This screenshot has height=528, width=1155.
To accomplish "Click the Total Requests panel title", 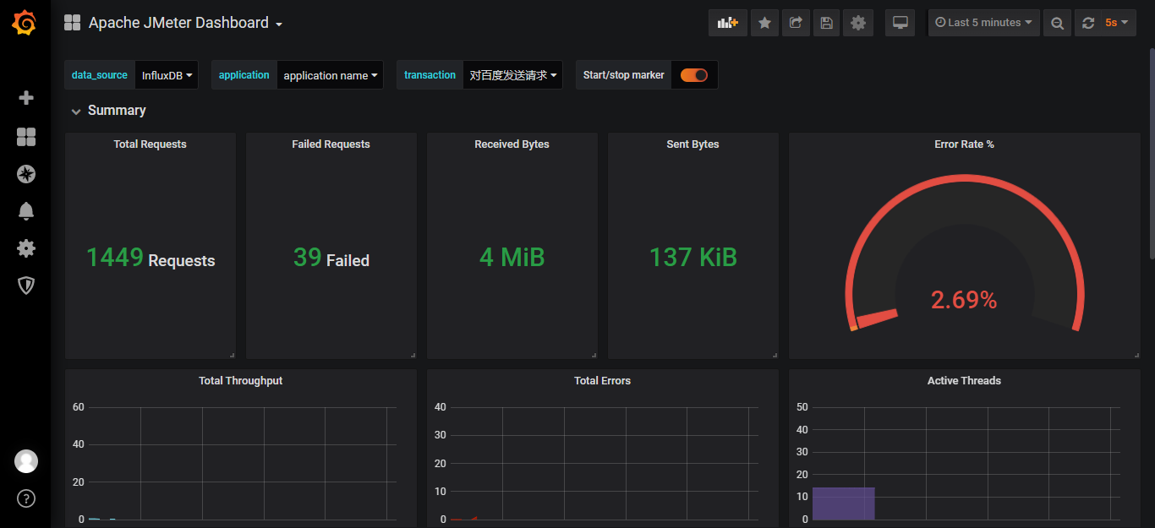I will click(x=151, y=144).
